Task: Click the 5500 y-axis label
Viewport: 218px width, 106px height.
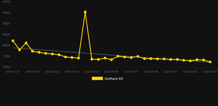Action: point(6,23)
